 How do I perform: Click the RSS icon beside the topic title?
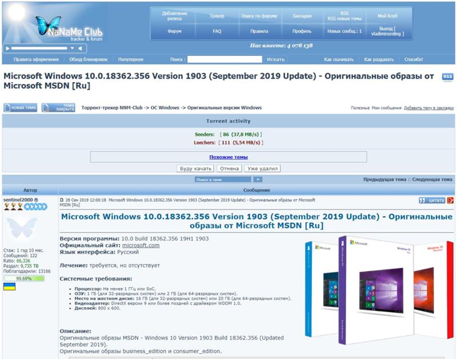[447, 77]
